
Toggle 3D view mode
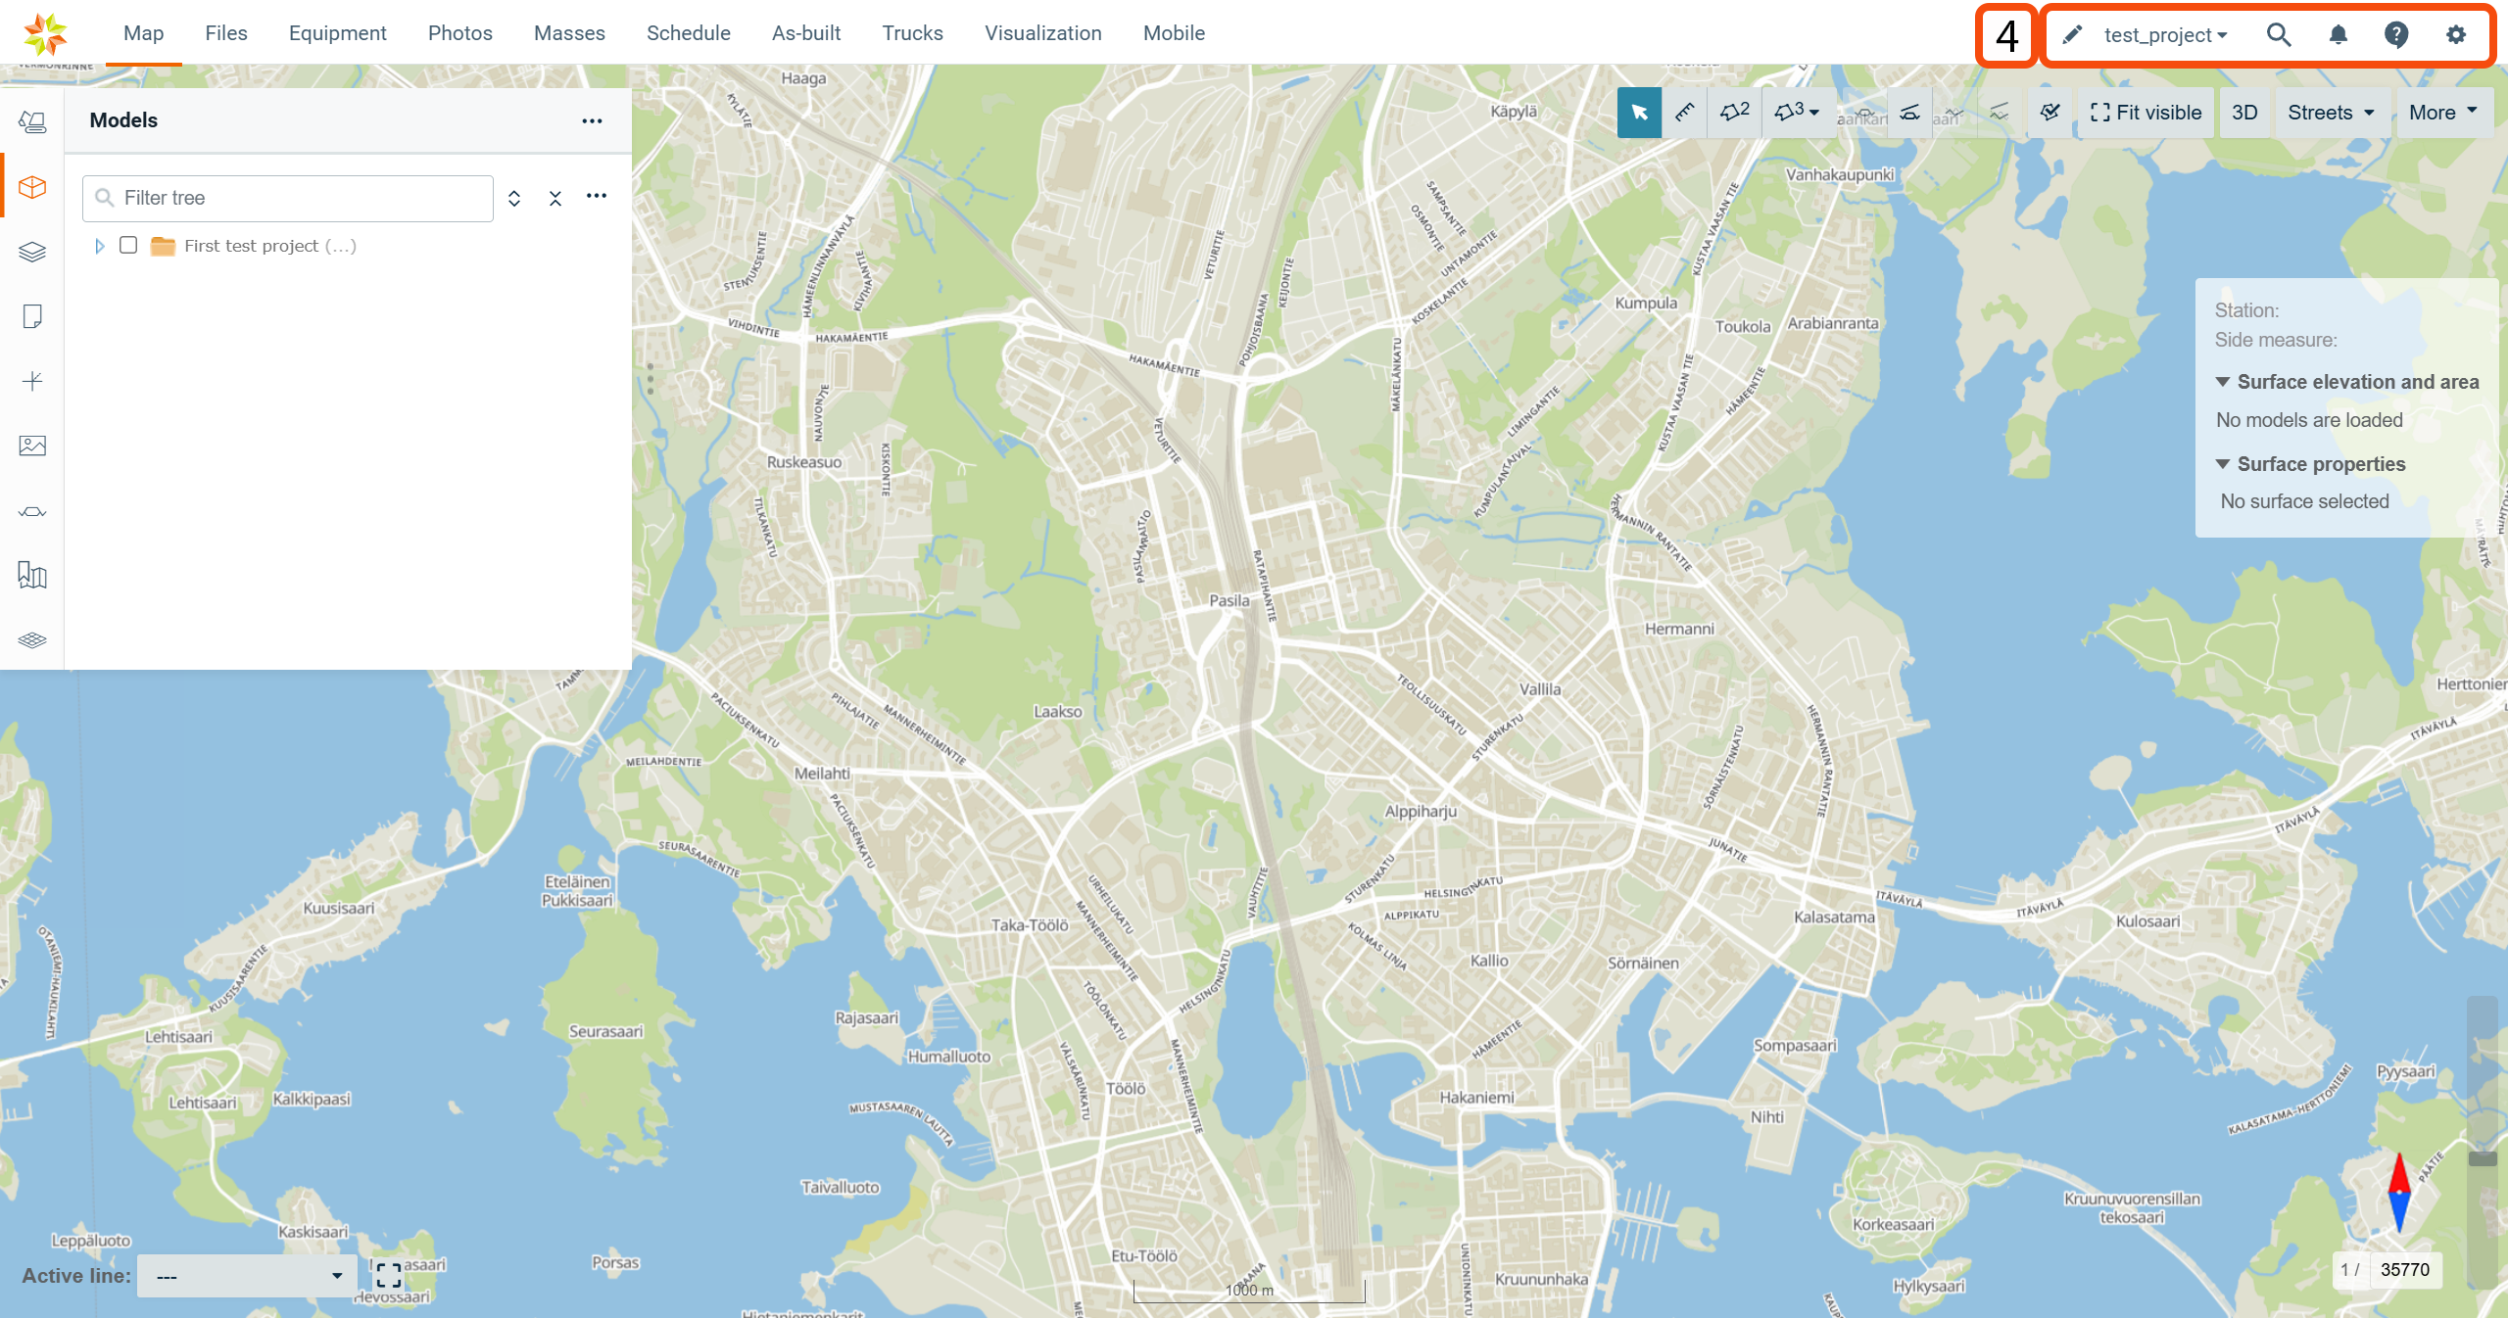coord(2243,113)
